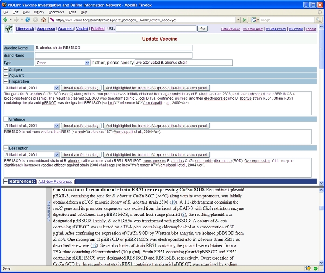Open the Help menu
Image resolution: width=325 pixels, height=273 pixels.
coord(84,12)
